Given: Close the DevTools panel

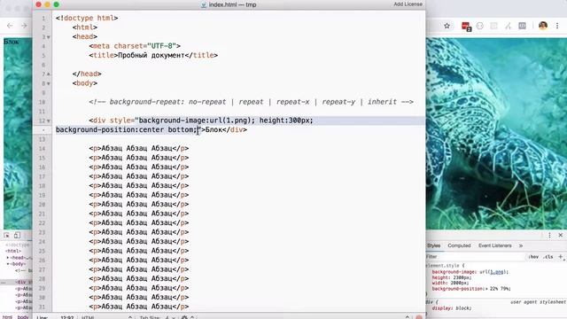Looking at the screenshot, I should pyautogui.click(x=561, y=235).
